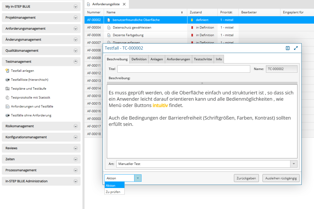The width and height of the screenshot is (314, 209).
Task: Click the Ausleihen rückgängig button
Action: 281,178
